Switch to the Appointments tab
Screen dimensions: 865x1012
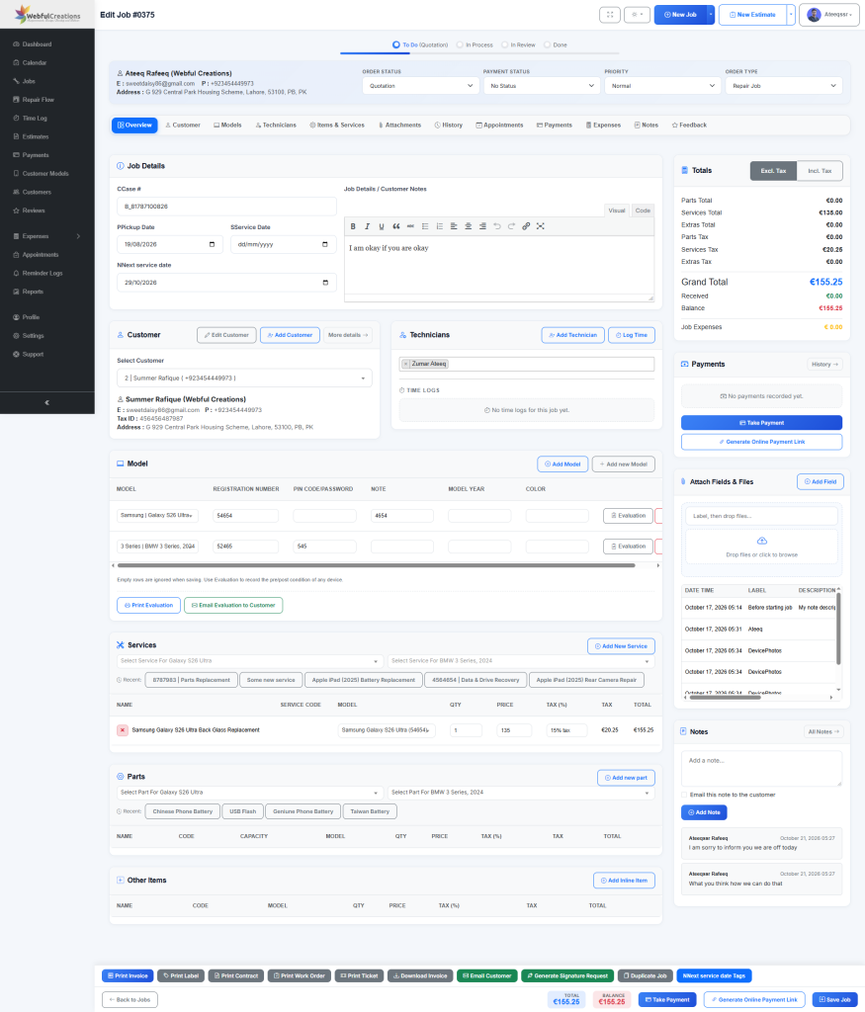(499, 126)
